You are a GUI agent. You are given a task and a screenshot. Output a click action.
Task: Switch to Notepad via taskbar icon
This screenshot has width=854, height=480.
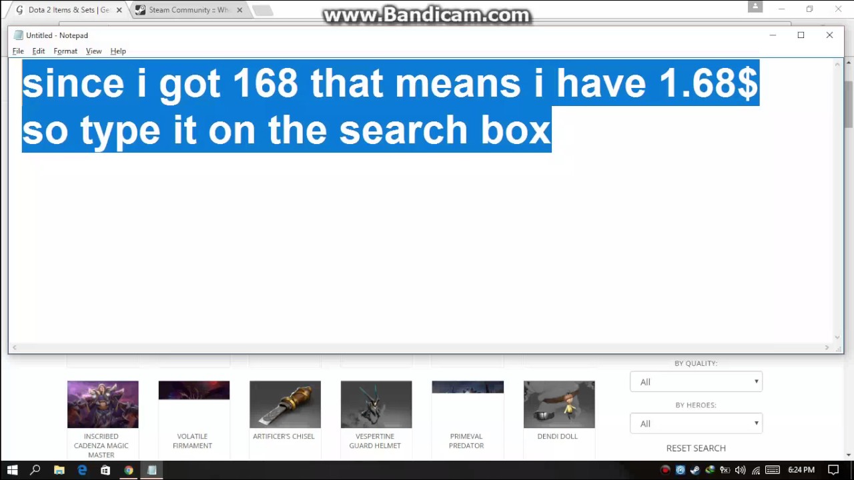coord(152,470)
